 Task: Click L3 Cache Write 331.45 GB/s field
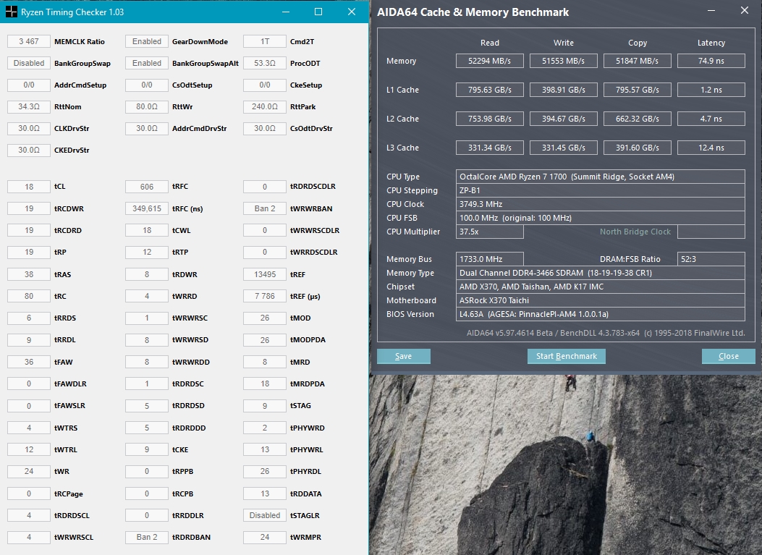click(563, 148)
